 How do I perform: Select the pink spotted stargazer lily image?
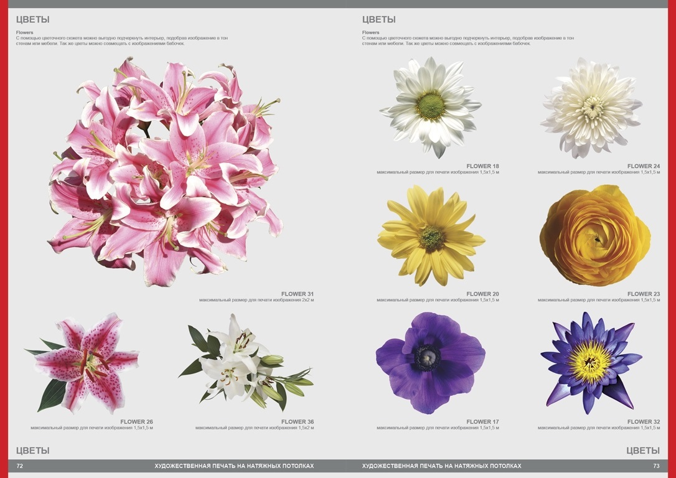click(x=84, y=363)
